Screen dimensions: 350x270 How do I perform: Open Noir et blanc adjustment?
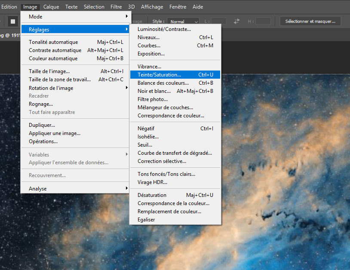175,91
